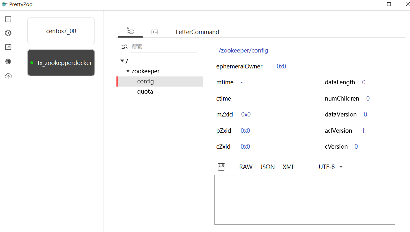Viewport: 410px width, 232px height.
Task: Open the terminal console tab
Action: (155, 32)
